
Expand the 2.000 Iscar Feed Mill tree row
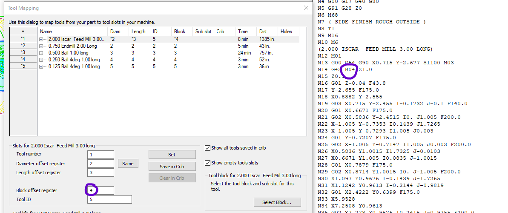41,39
